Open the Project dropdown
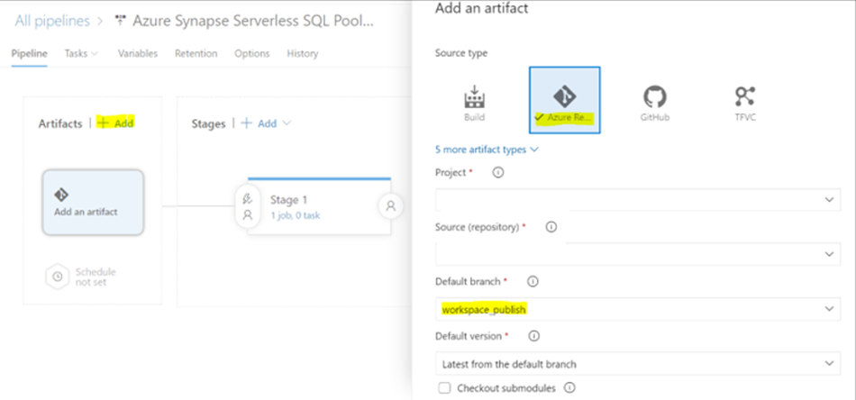Viewport: 856px width, 400px height. (638, 200)
